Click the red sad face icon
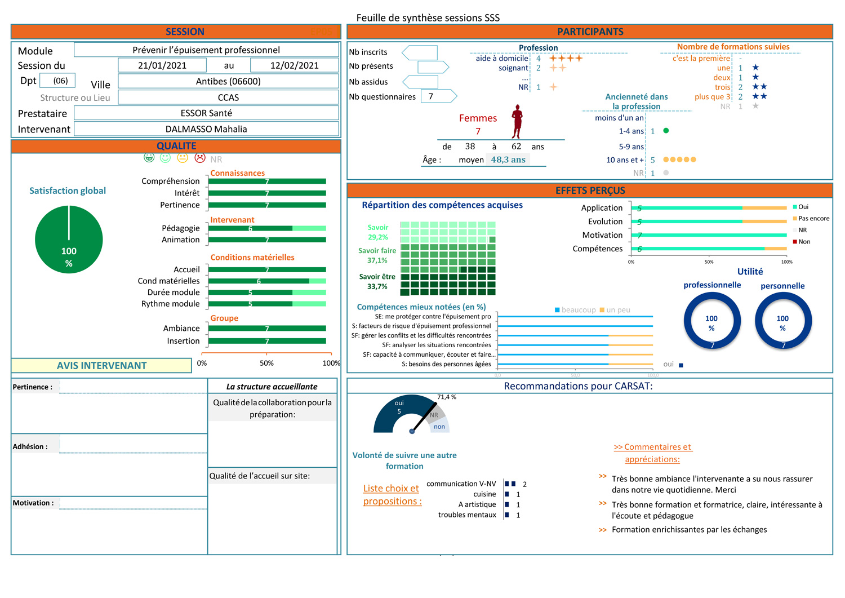Image resolution: width=845 pixels, height=598 pixels. coord(200,158)
